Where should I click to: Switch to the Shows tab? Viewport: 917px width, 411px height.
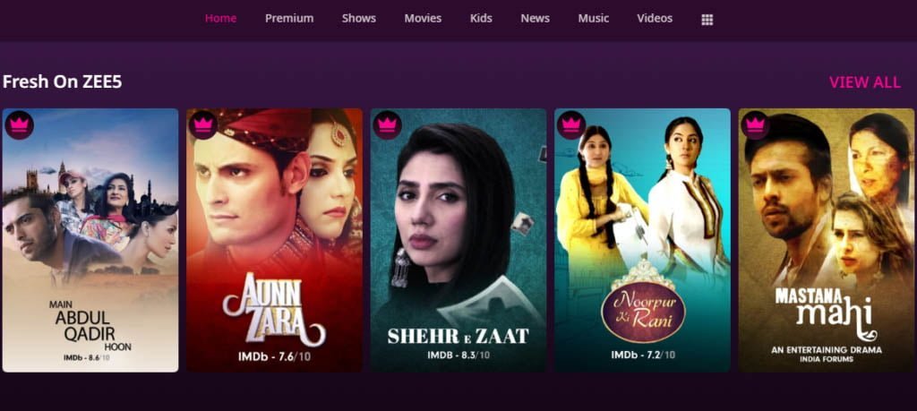pos(359,18)
